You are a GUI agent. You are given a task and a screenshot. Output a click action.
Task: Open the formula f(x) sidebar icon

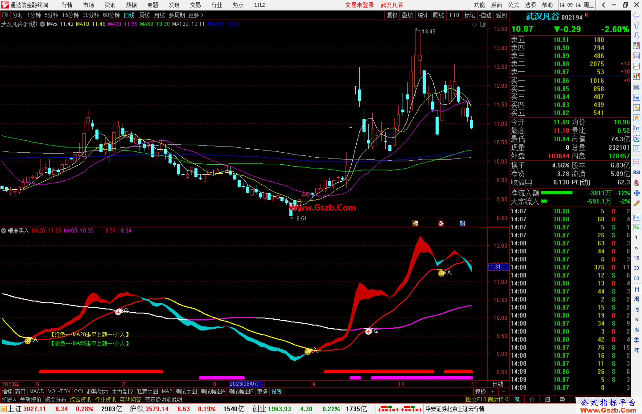636,138
